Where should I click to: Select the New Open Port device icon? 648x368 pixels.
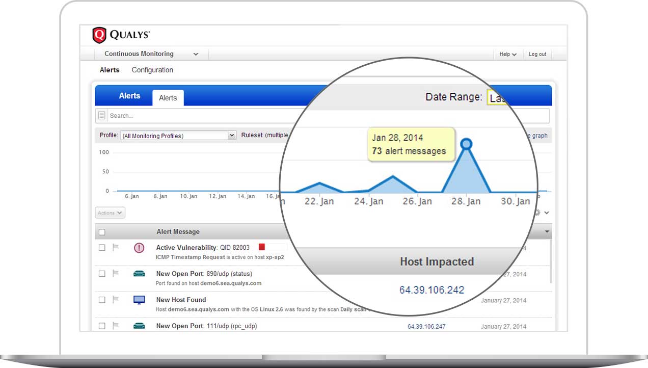138,274
